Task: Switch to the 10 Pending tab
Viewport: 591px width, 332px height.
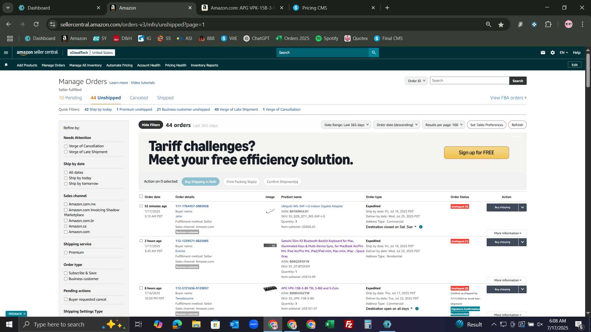Action: 70,98
